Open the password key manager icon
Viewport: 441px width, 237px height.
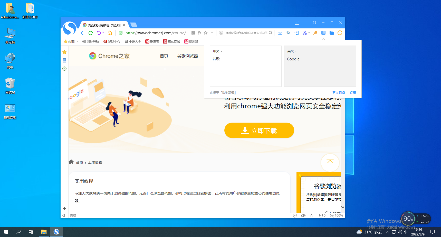315,33
